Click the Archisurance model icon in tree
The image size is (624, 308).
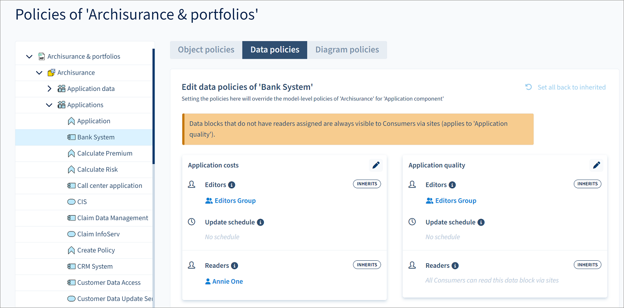tap(51, 73)
